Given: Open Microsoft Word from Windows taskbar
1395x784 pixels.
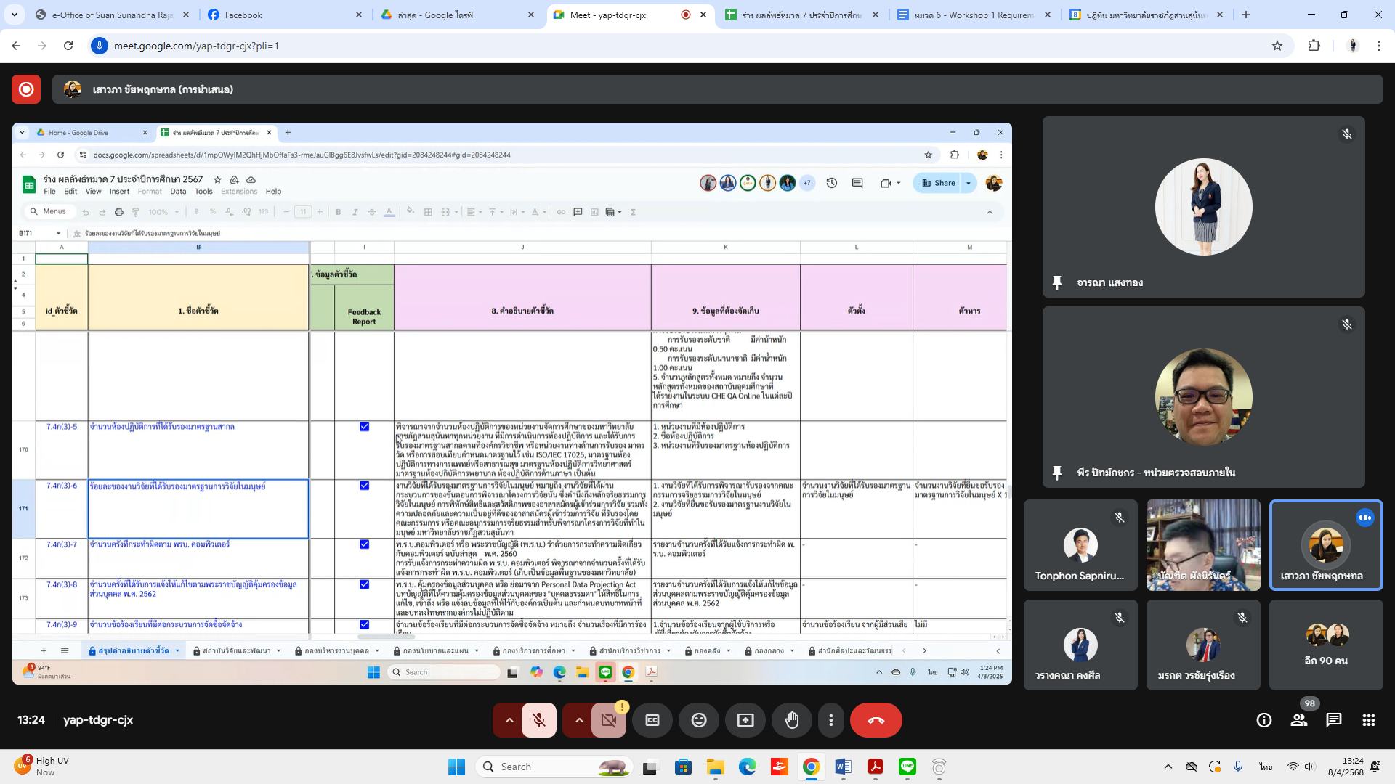Looking at the screenshot, I should pyautogui.click(x=843, y=767).
